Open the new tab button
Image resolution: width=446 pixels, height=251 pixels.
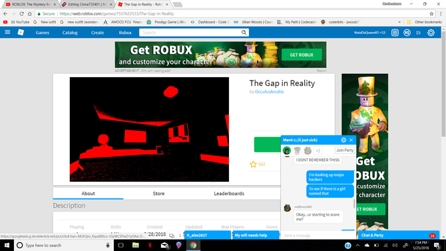[x=178, y=5]
